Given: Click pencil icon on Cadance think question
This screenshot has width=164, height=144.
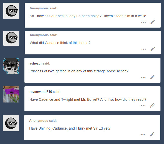Looking at the screenshot, I should coord(153,49).
